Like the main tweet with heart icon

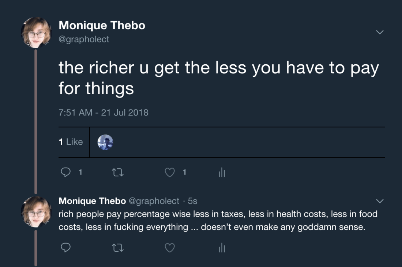coord(170,172)
